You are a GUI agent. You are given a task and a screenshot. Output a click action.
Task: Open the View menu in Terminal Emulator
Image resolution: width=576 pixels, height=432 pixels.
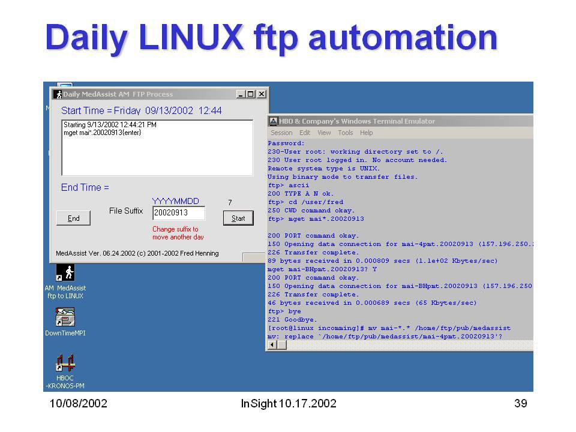[x=324, y=133]
